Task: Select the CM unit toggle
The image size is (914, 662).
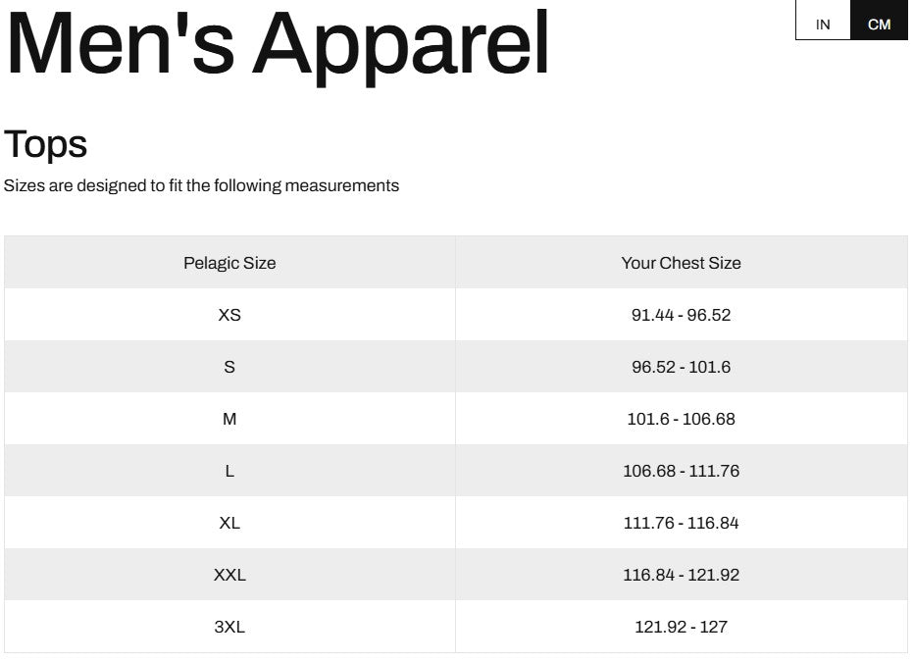Action: coord(879,21)
